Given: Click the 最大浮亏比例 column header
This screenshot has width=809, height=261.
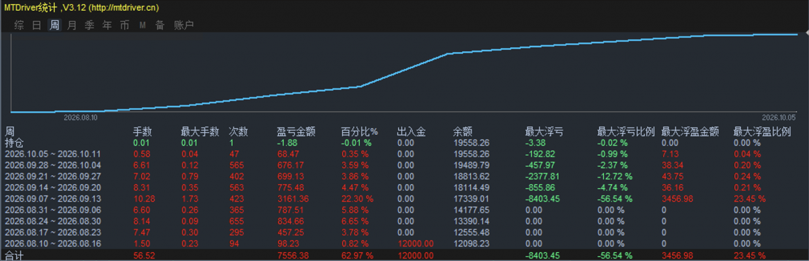Looking at the screenshot, I should [x=626, y=132].
